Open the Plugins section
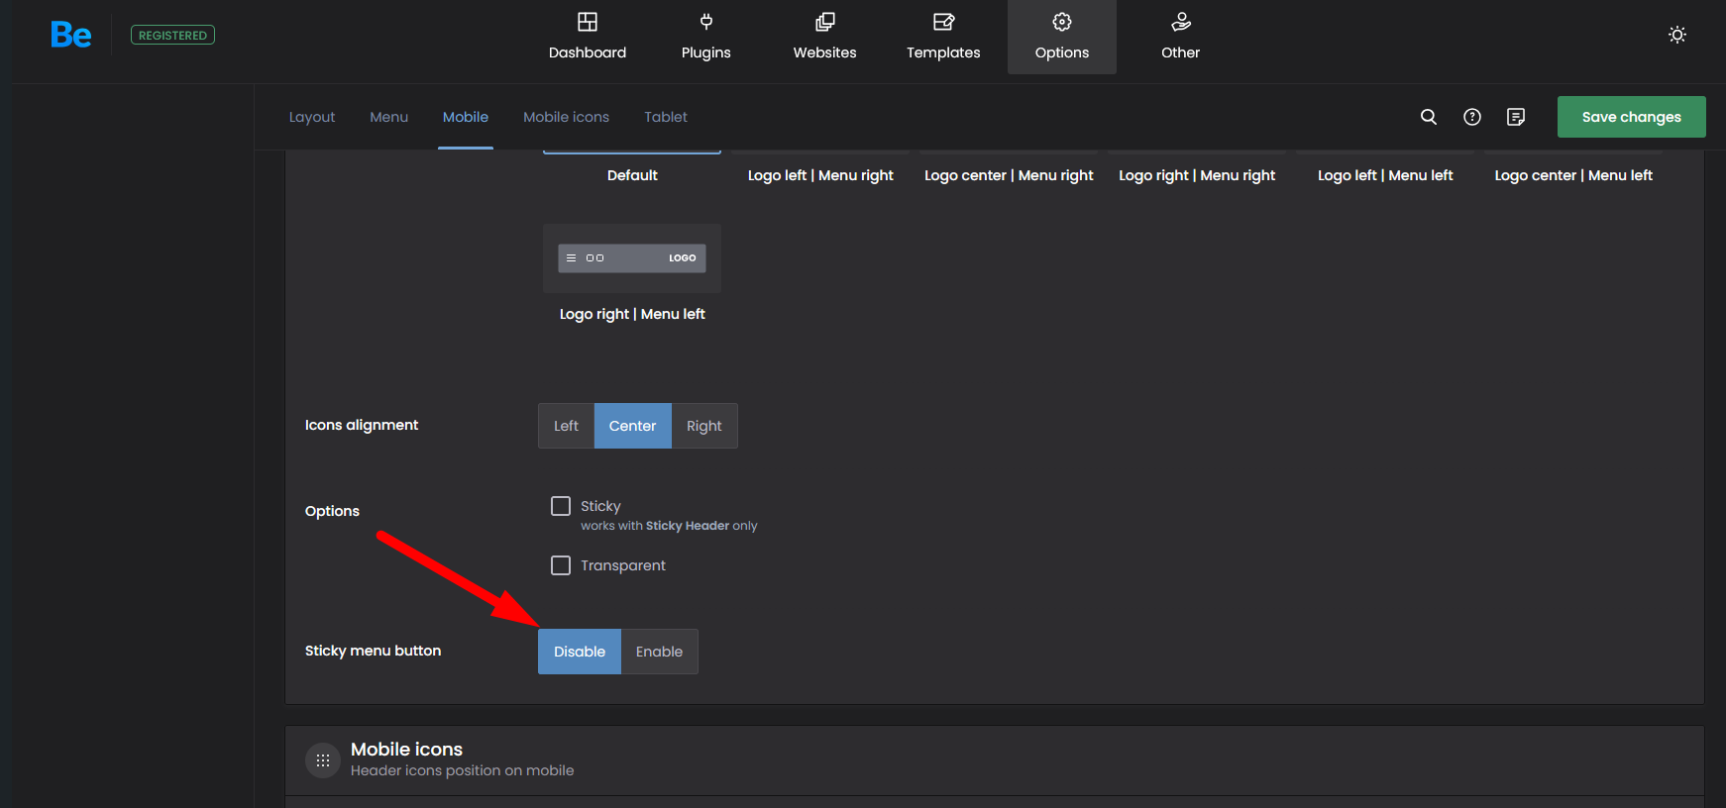The width and height of the screenshot is (1726, 808). coord(706,37)
